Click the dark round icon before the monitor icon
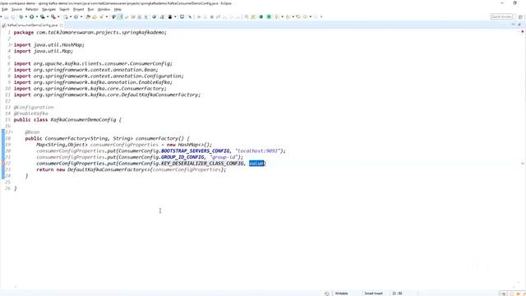Image resolution: width=526 pixels, height=296 pixels. [170, 16]
